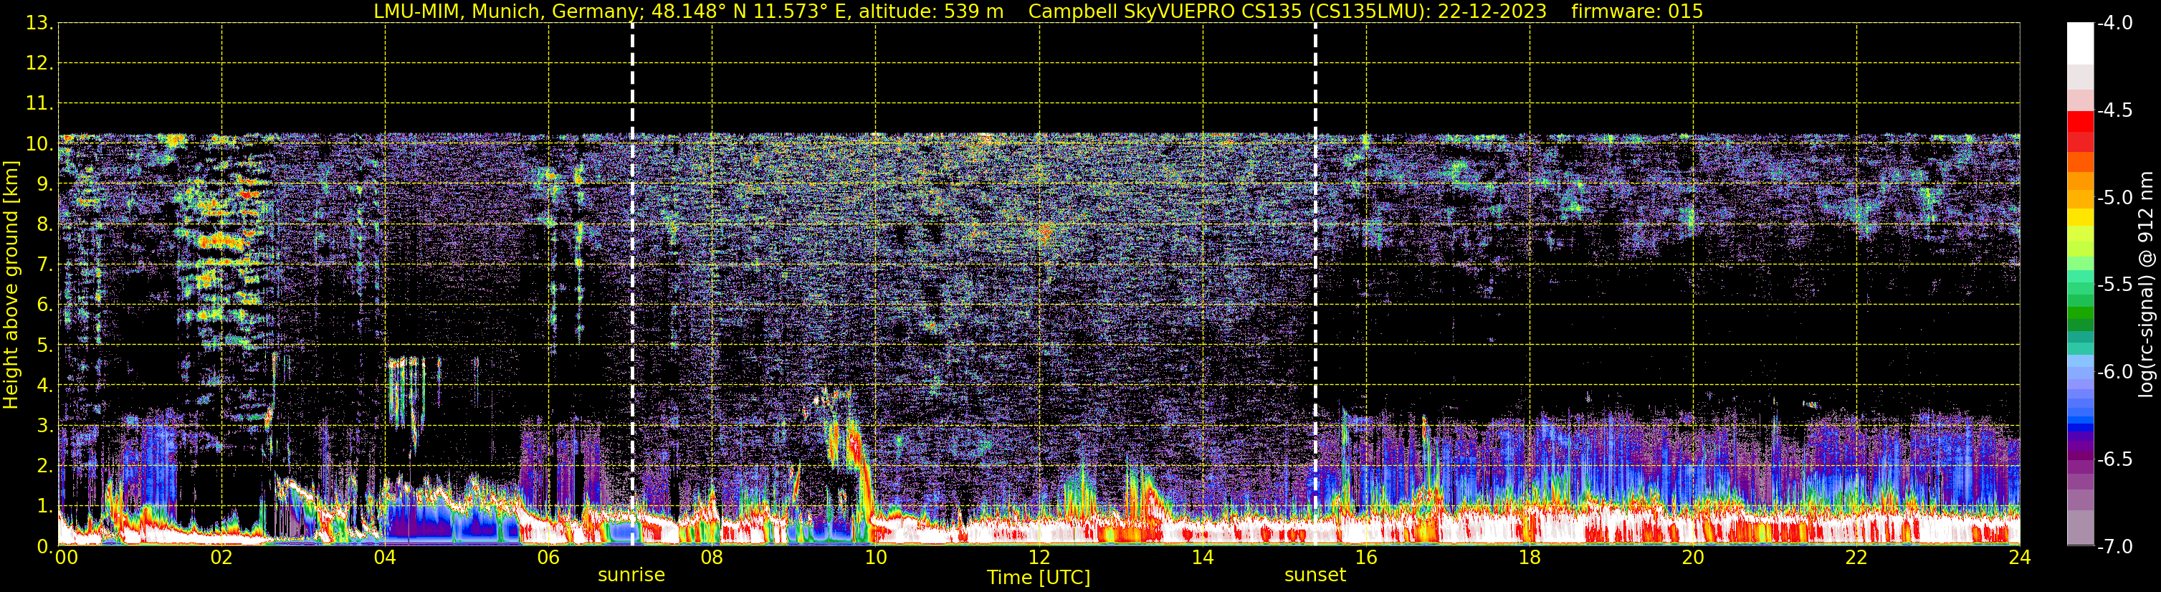Click the height tick label '5.'
2161x592 pixels.
pyautogui.click(x=45, y=345)
